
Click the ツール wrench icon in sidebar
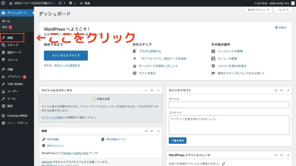coord(3,99)
